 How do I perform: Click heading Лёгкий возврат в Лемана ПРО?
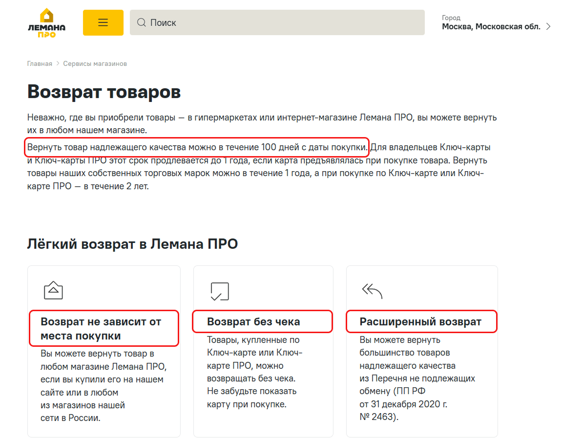pos(132,244)
